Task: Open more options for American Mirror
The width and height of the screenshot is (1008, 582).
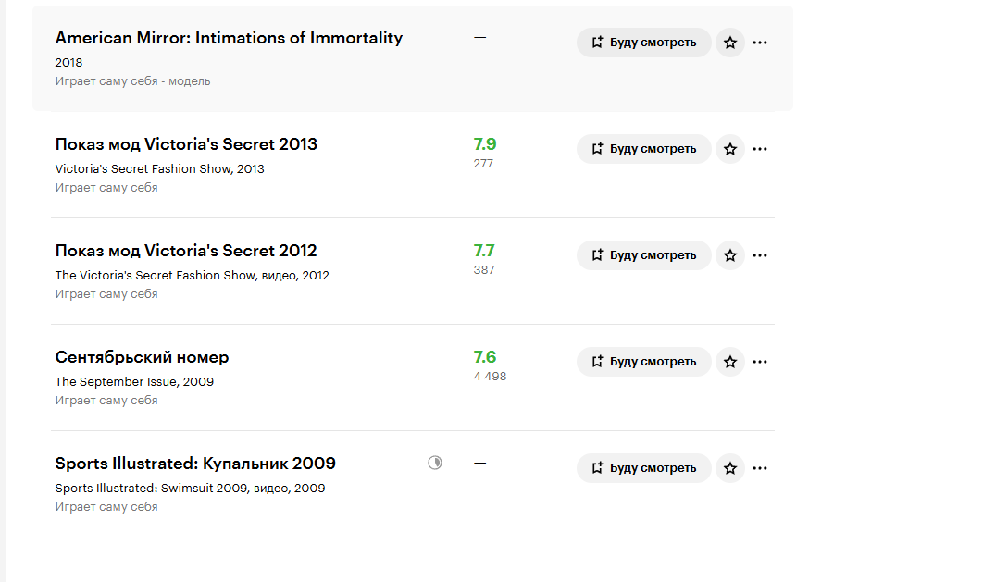Action: [760, 43]
